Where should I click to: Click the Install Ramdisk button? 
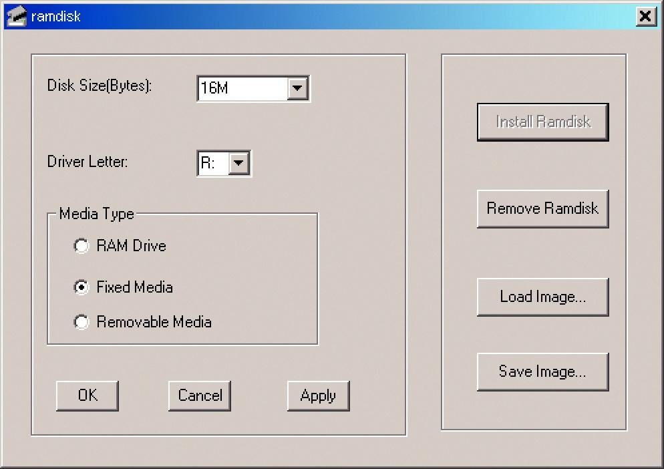[542, 122]
